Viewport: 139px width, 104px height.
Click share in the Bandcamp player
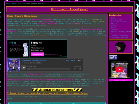(73, 61)
